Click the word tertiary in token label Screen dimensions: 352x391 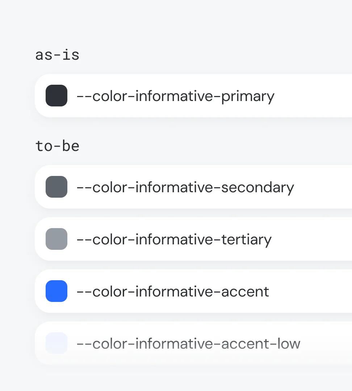247,240
